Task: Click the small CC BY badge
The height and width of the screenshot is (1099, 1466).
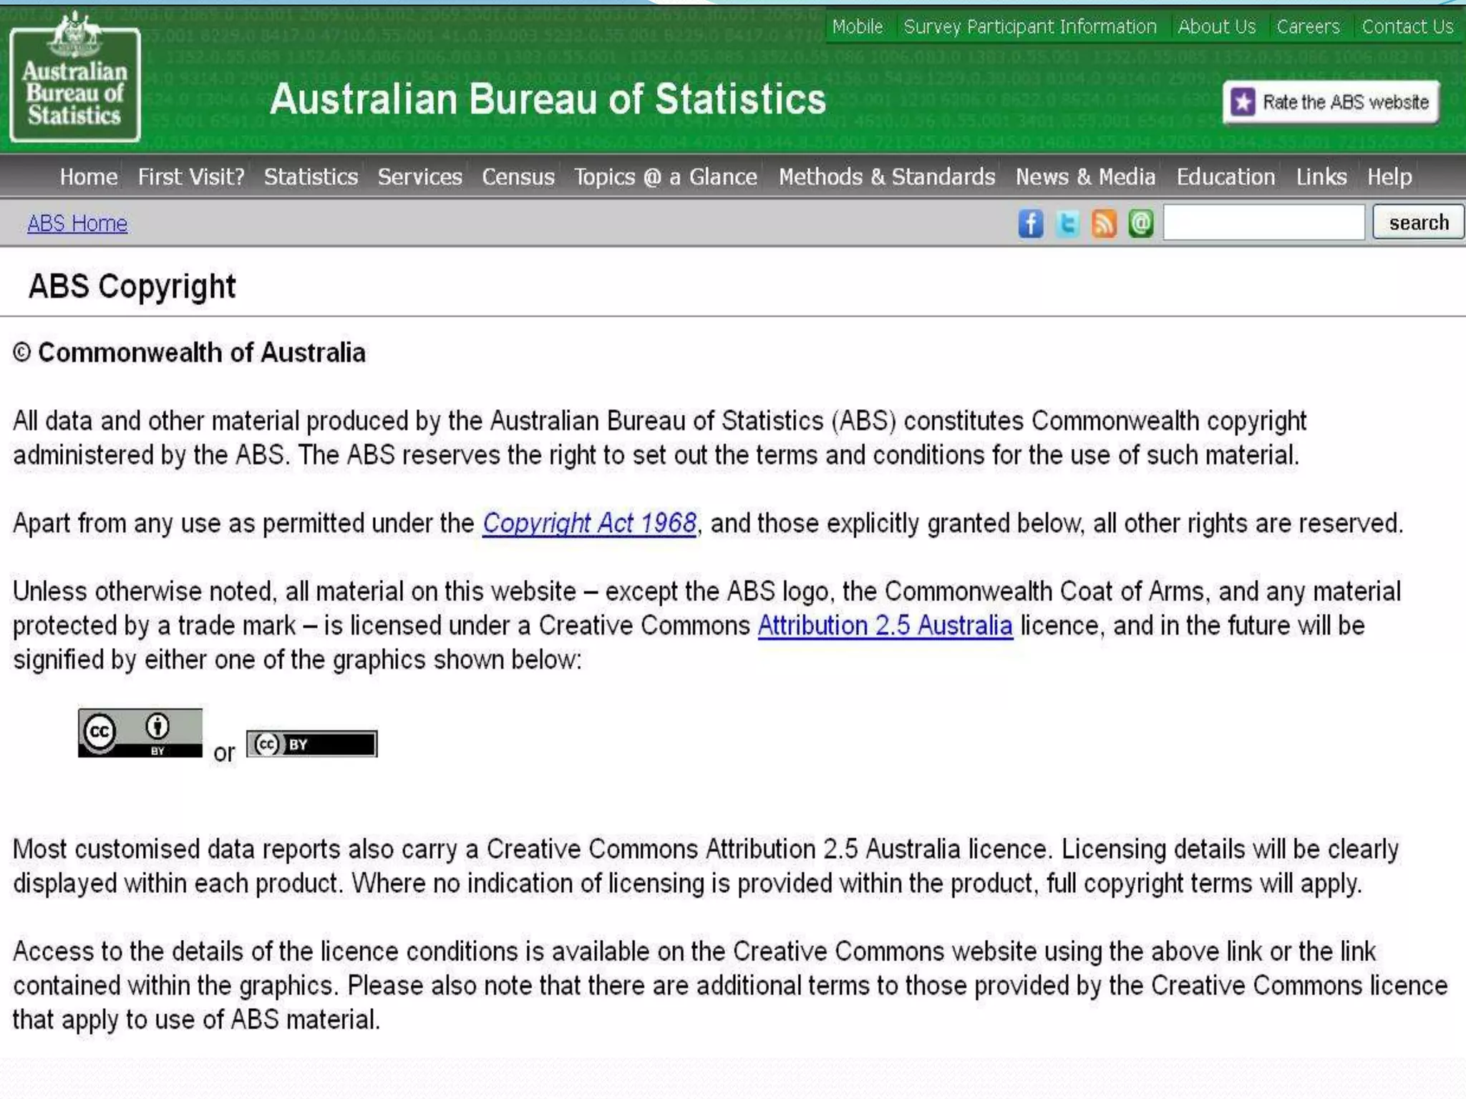Action: coord(311,744)
